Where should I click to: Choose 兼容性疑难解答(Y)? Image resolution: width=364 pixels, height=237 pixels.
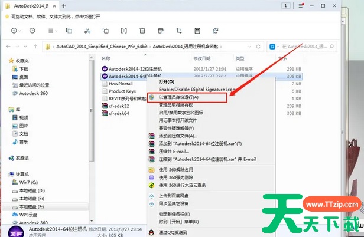tap(176, 128)
